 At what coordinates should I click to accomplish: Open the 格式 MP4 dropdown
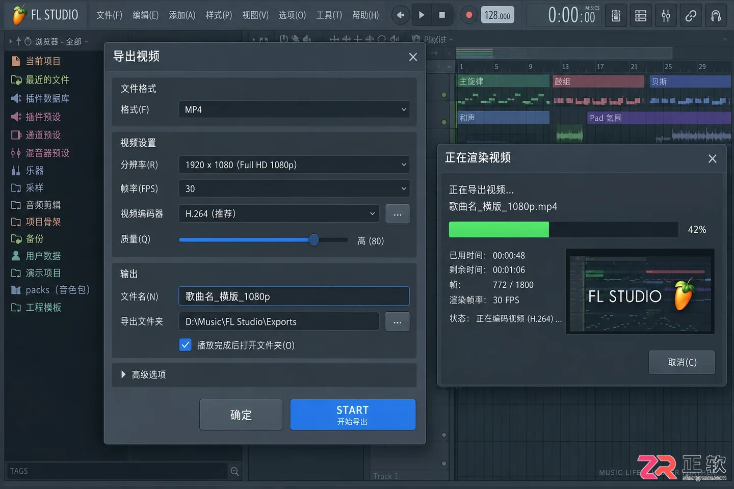294,110
